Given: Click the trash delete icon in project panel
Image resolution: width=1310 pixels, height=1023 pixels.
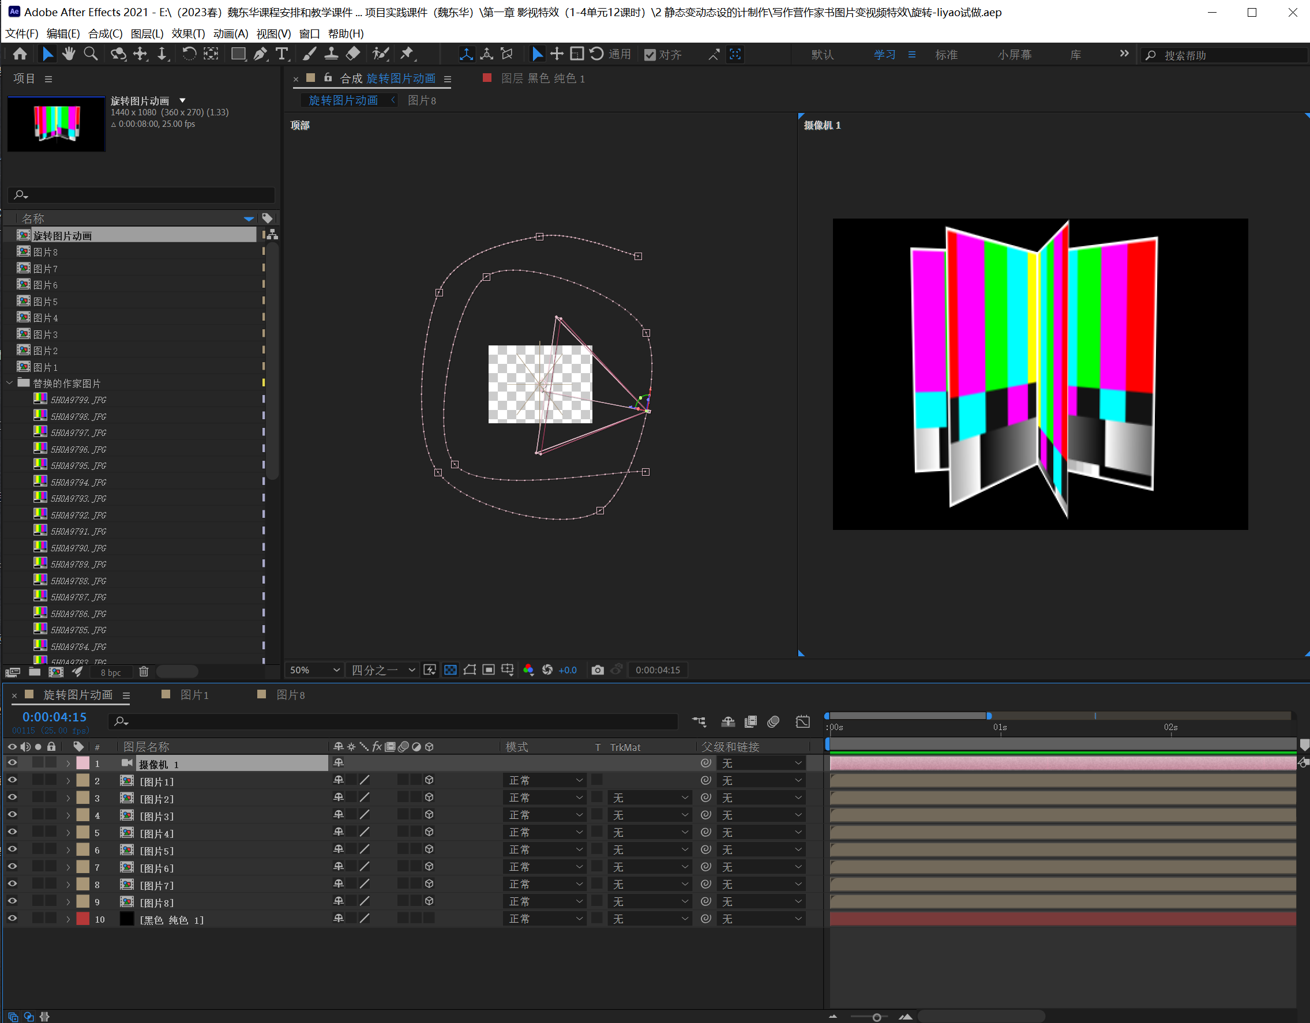Looking at the screenshot, I should (144, 672).
